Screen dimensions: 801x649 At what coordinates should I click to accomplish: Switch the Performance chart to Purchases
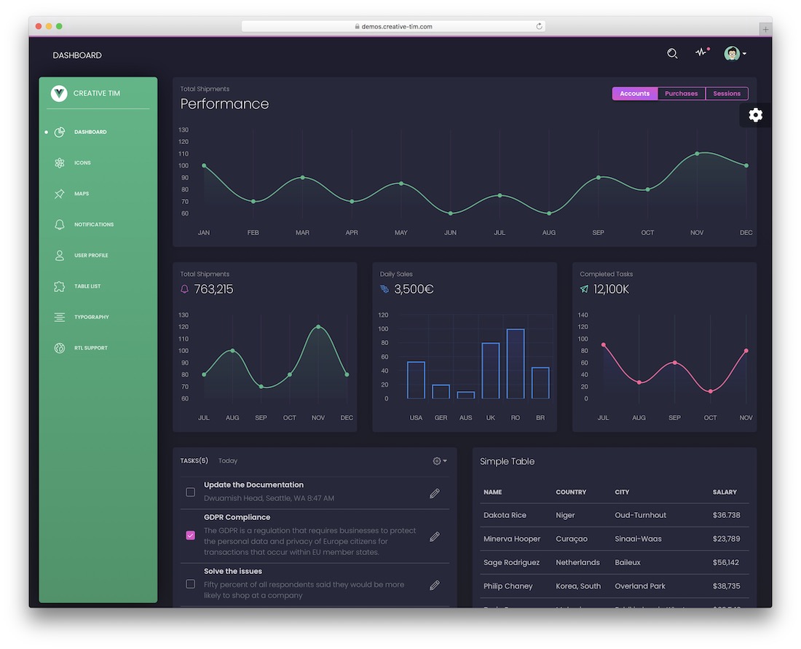tap(681, 93)
